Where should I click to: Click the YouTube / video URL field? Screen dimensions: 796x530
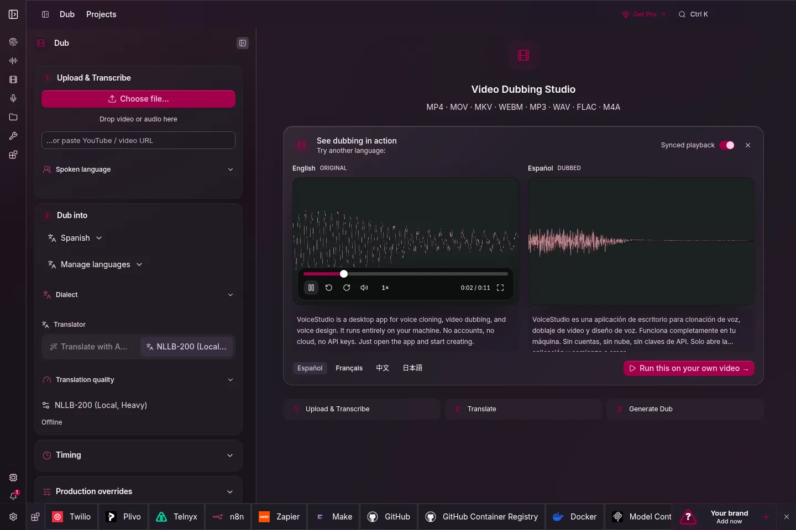point(138,140)
